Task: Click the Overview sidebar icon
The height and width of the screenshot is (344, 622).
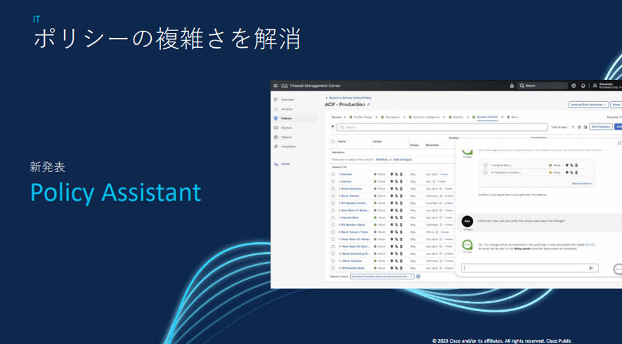Action: 276,100
